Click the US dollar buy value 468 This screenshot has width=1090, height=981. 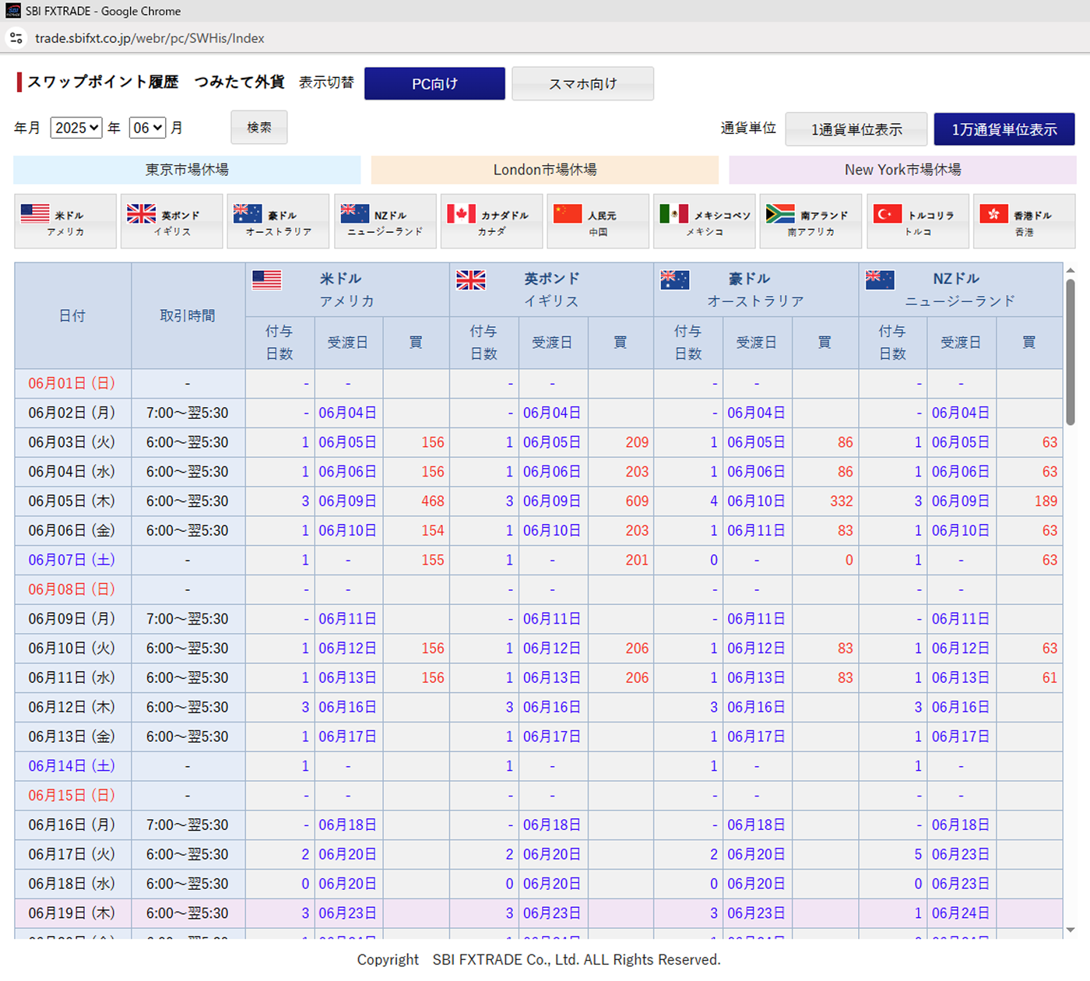(432, 501)
